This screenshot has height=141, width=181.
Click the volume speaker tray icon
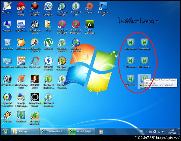tap(163, 132)
